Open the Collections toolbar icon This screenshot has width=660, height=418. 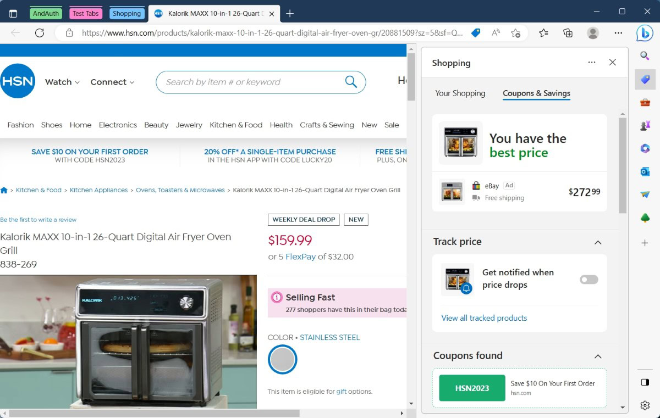[568, 33]
